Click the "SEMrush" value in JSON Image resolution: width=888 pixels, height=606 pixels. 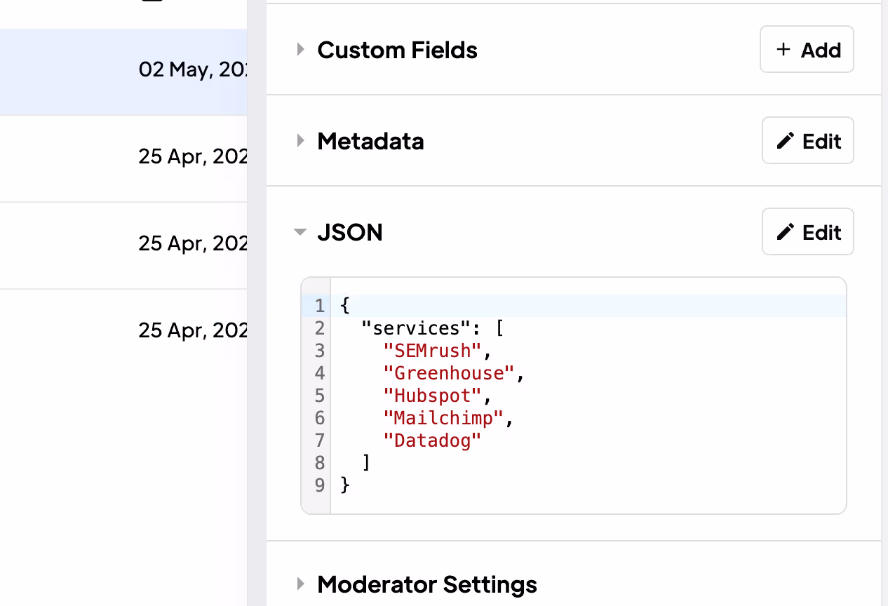click(433, 351)
